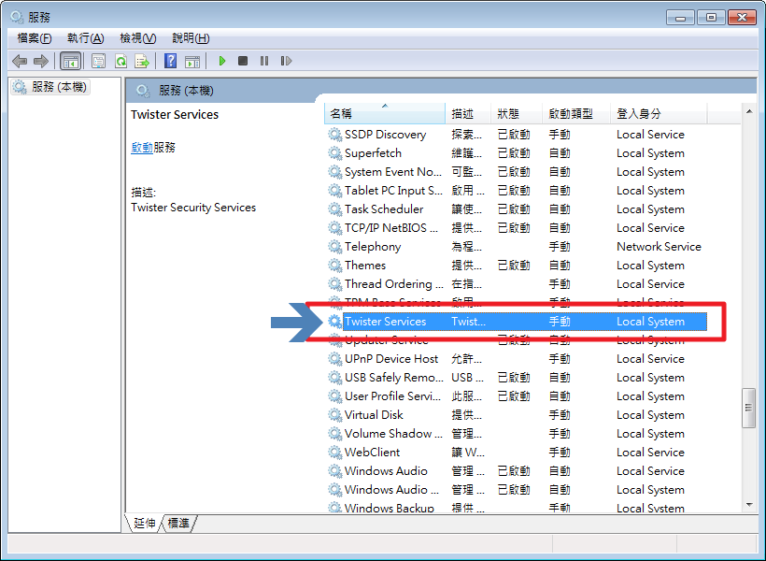The width and height of the screenshot is (766, 561).
Task: Toggle the Show/Hide Console Tree icon
Action: point(70,61)
